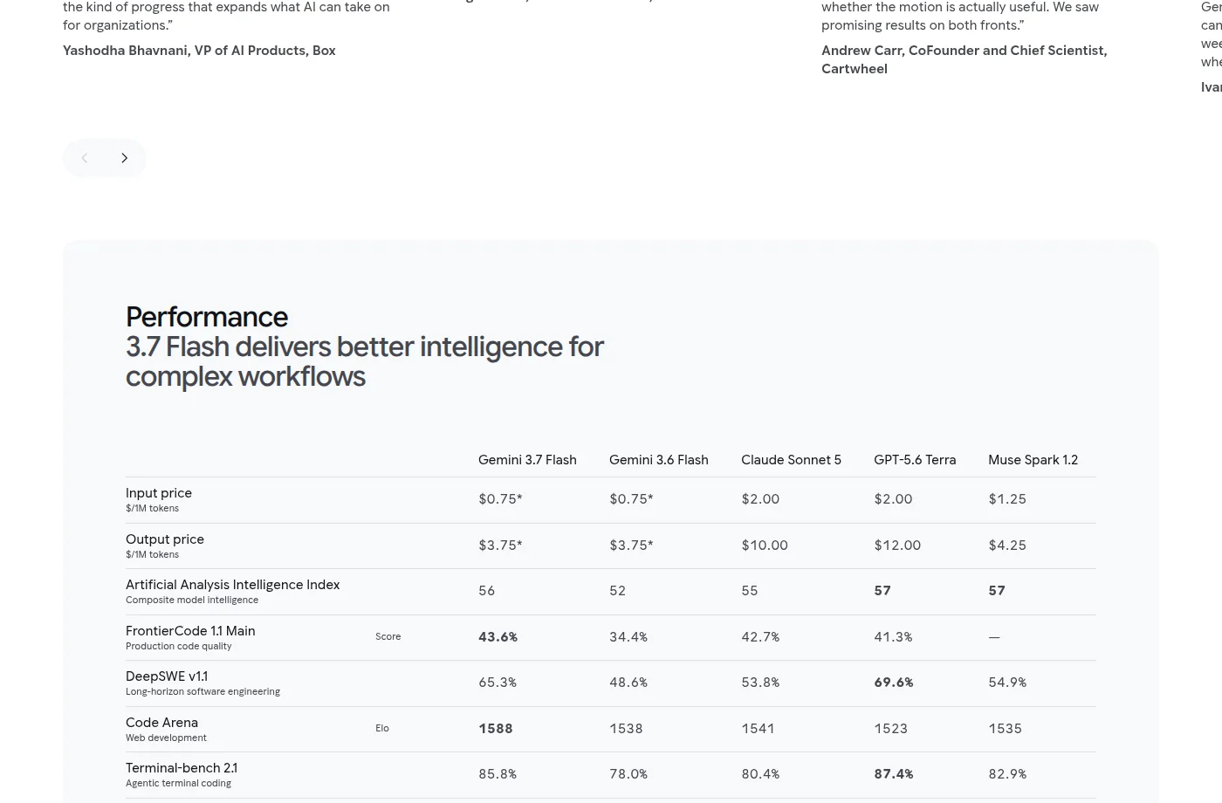This screenshot has width=1222, height=803.
Task: Click the 1523 Code Arena Elo value
Action: [890, 729]
